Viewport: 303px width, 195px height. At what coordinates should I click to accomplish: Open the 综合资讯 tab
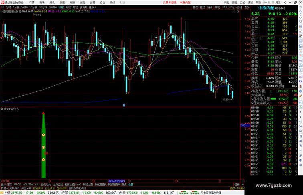click(x=38, y=188)
